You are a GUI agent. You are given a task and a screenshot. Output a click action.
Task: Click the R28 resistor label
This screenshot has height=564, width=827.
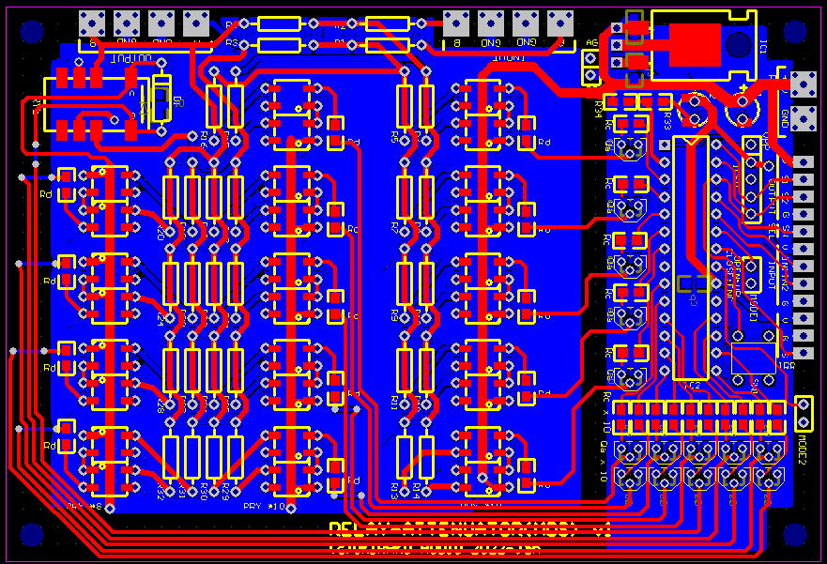(161, 405)
